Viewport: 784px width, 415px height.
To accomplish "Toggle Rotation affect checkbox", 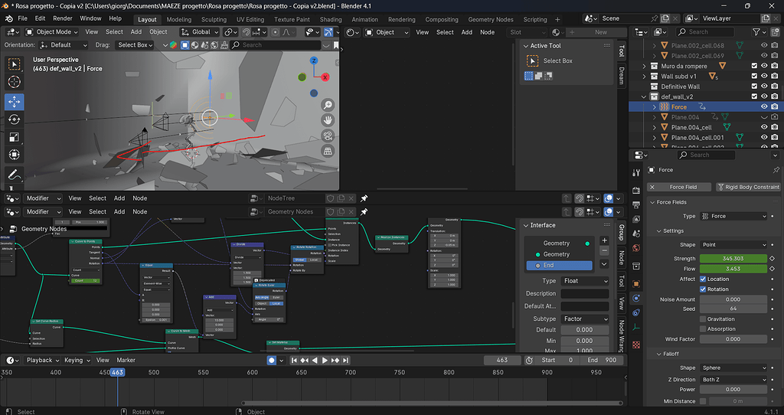I will point(703,289).
